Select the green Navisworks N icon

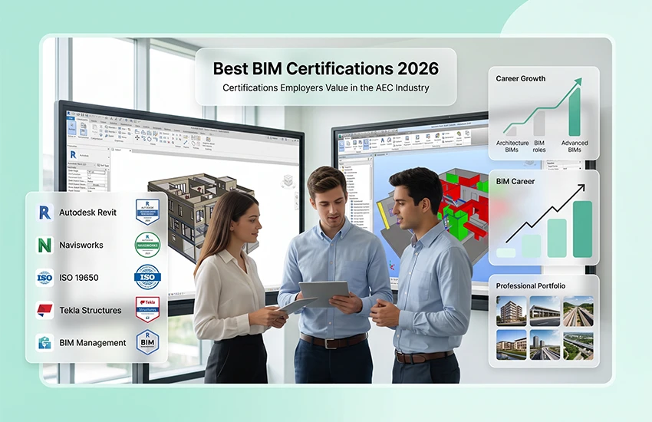pos(44,245)
